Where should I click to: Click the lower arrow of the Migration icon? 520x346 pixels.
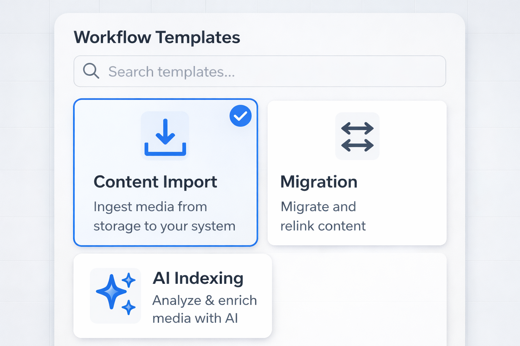(357, 146)
